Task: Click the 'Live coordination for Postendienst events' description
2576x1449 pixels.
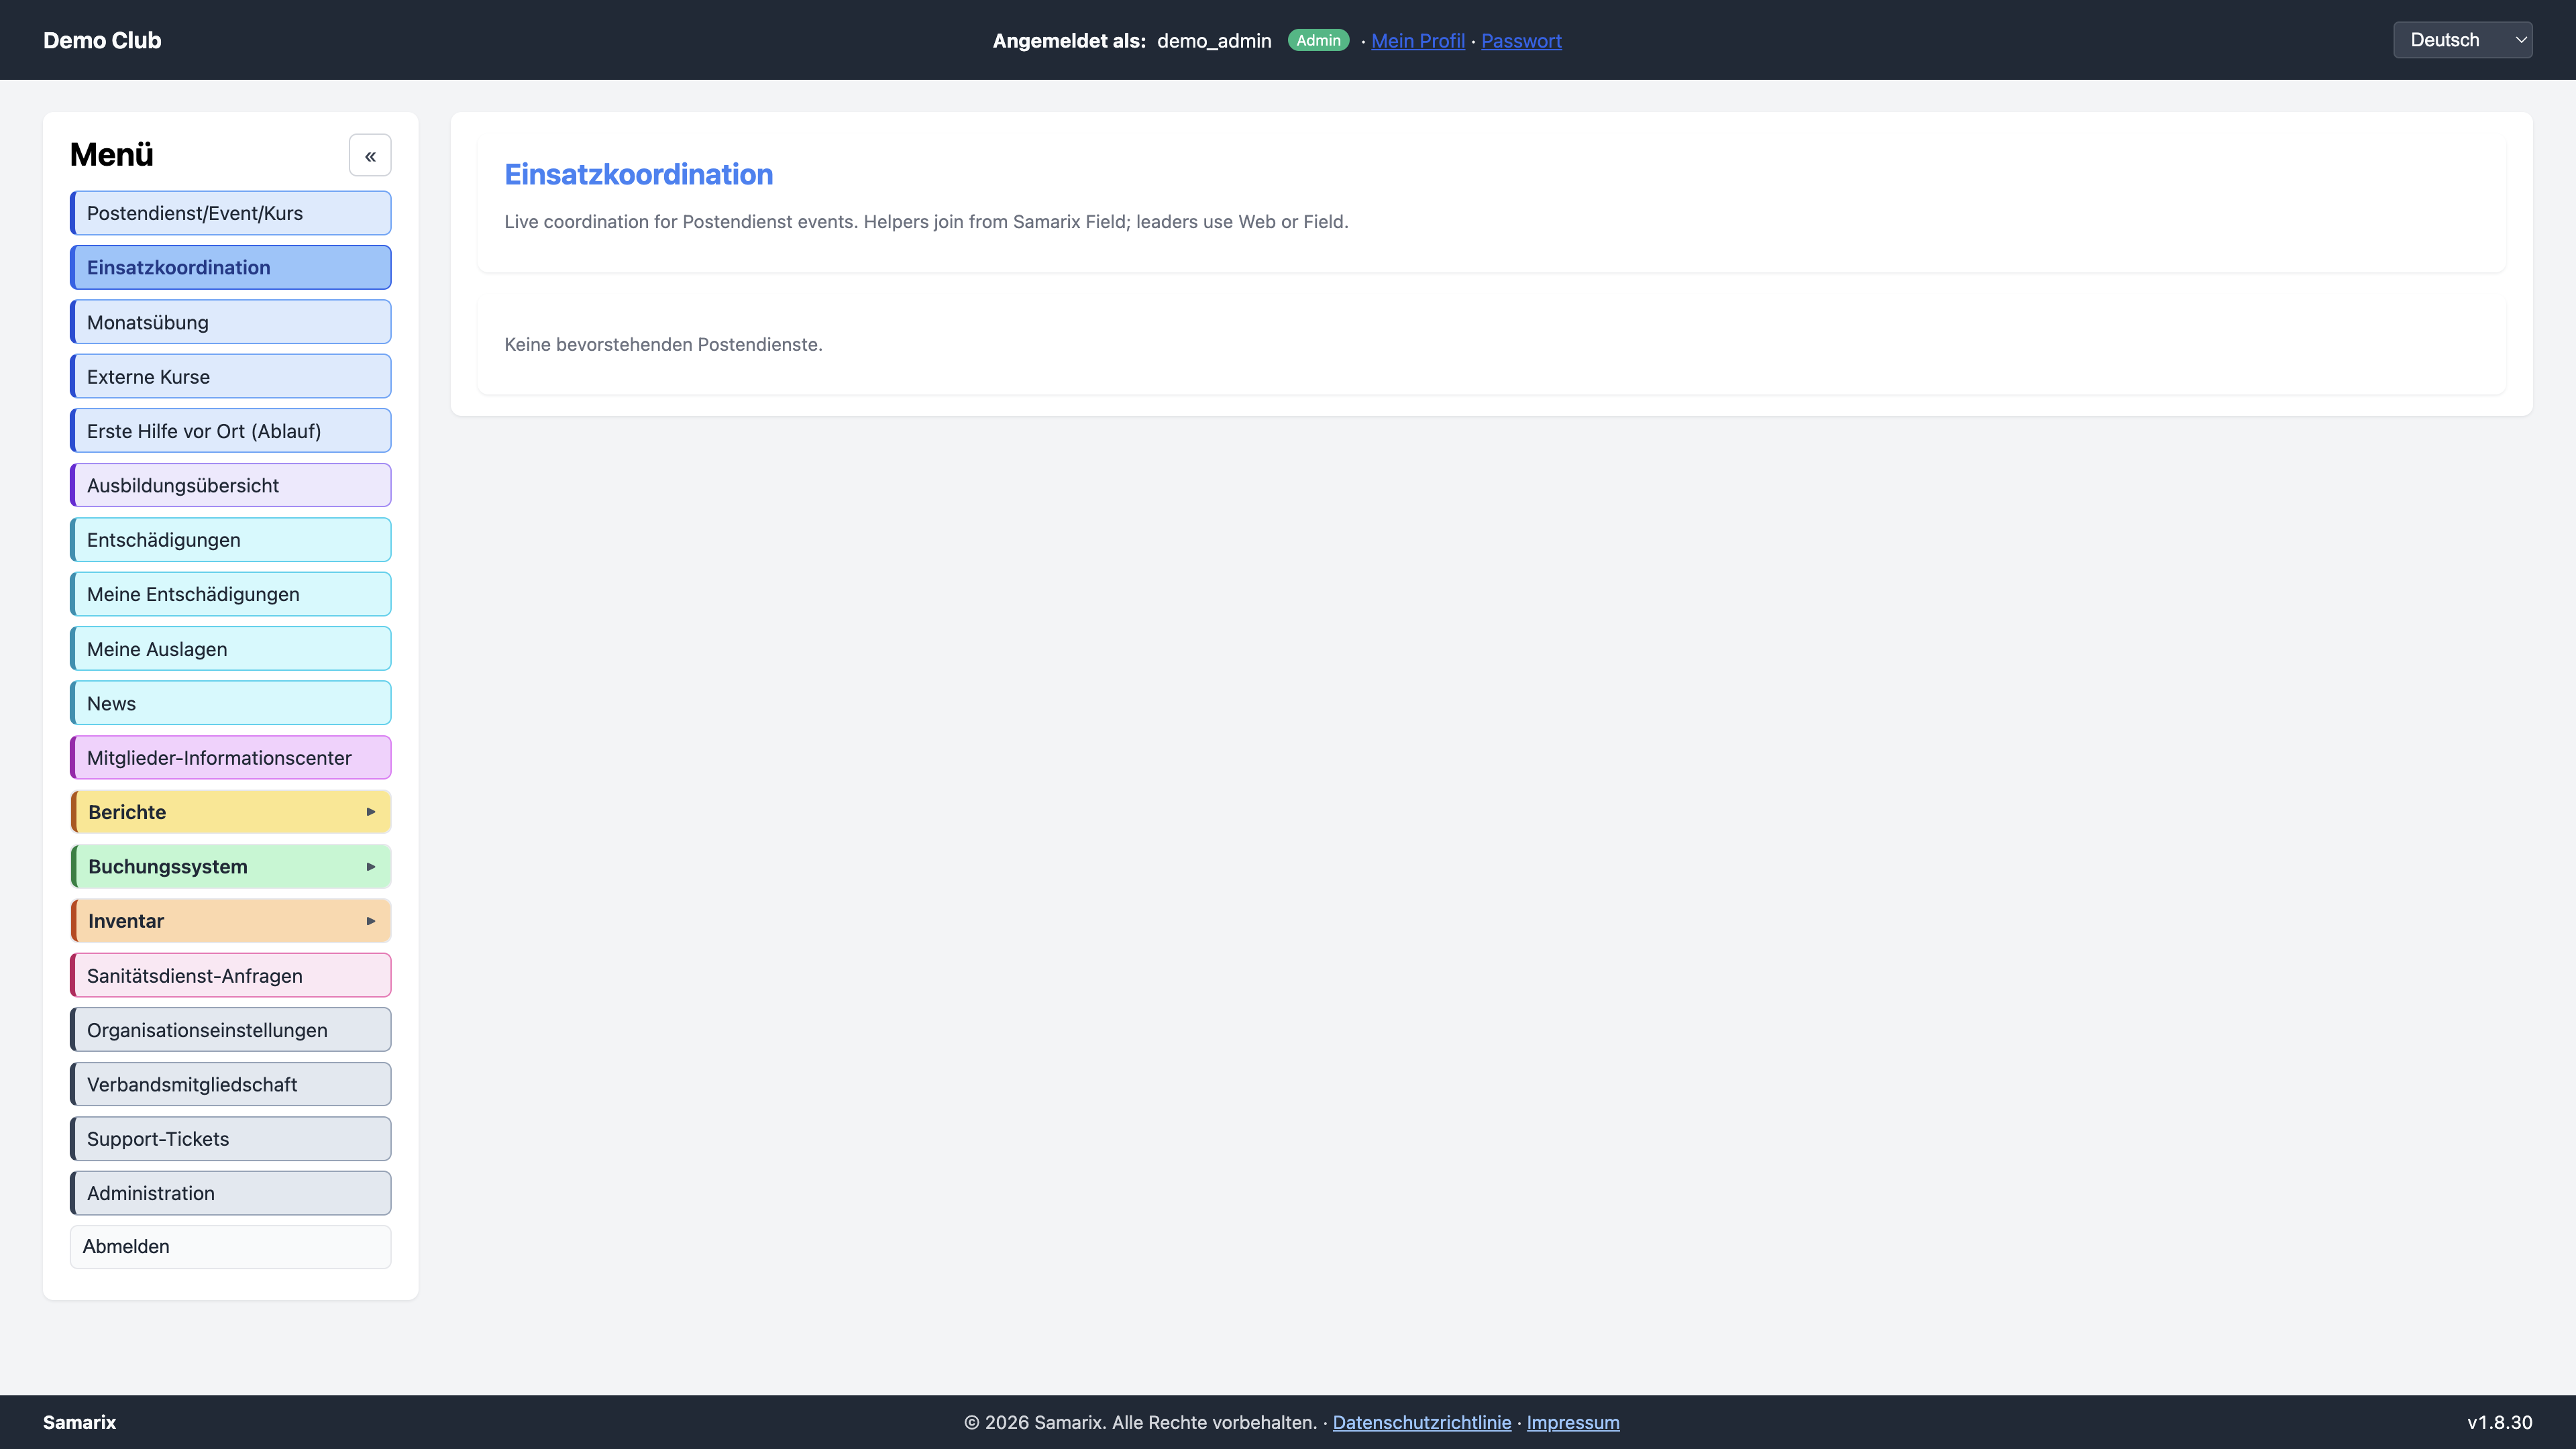Action: pyautogui.click(x=926, y=221)
